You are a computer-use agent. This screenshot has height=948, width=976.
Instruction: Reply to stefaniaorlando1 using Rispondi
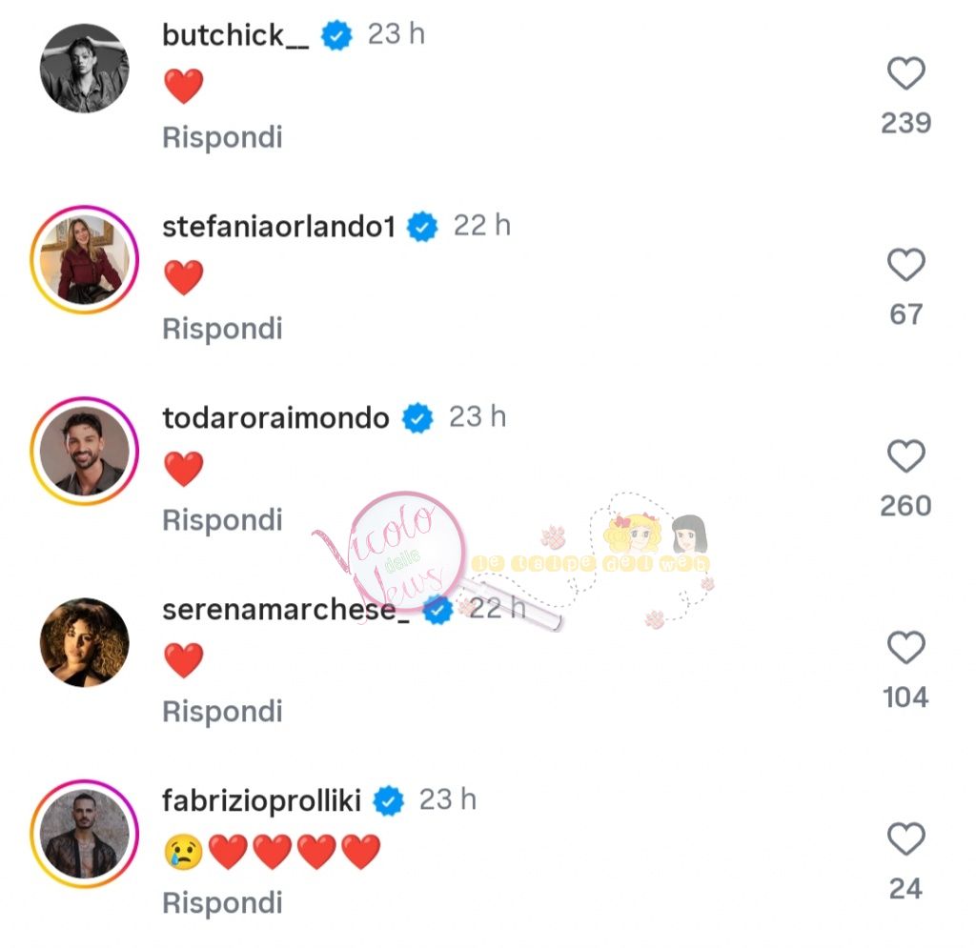[x=222, y=329]
